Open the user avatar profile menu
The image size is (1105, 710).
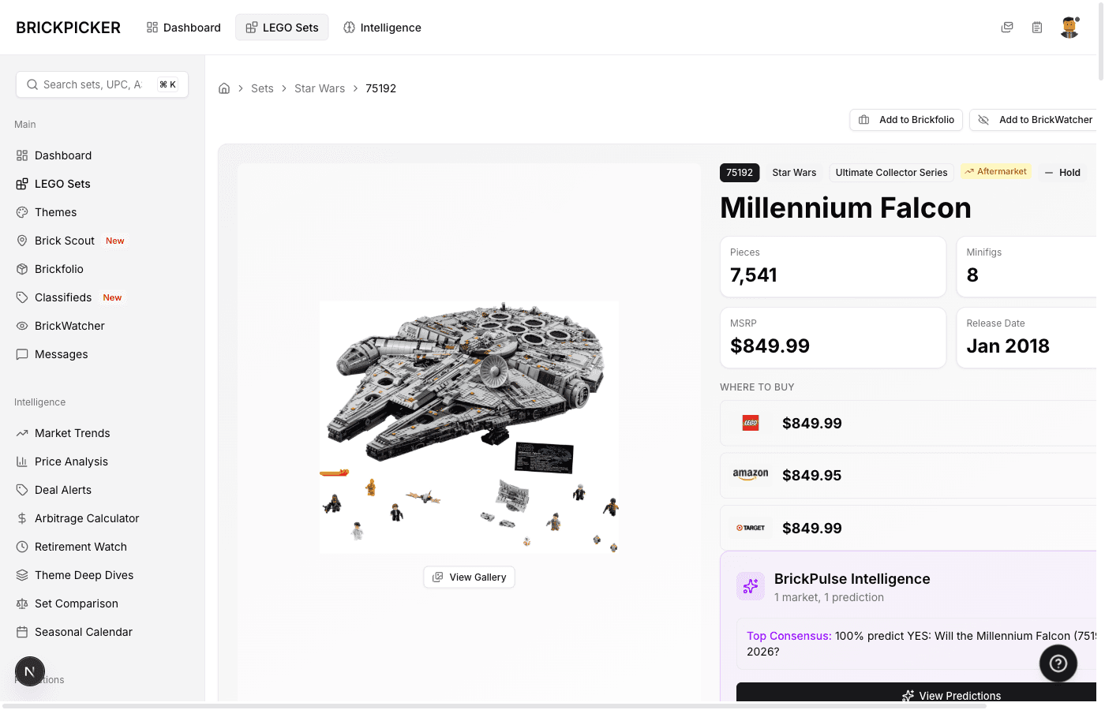click(1069, 27)
